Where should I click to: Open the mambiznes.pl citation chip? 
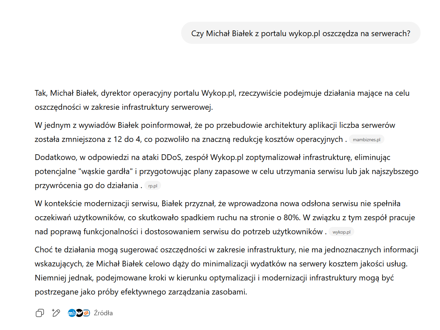click(x=366, y=140)
